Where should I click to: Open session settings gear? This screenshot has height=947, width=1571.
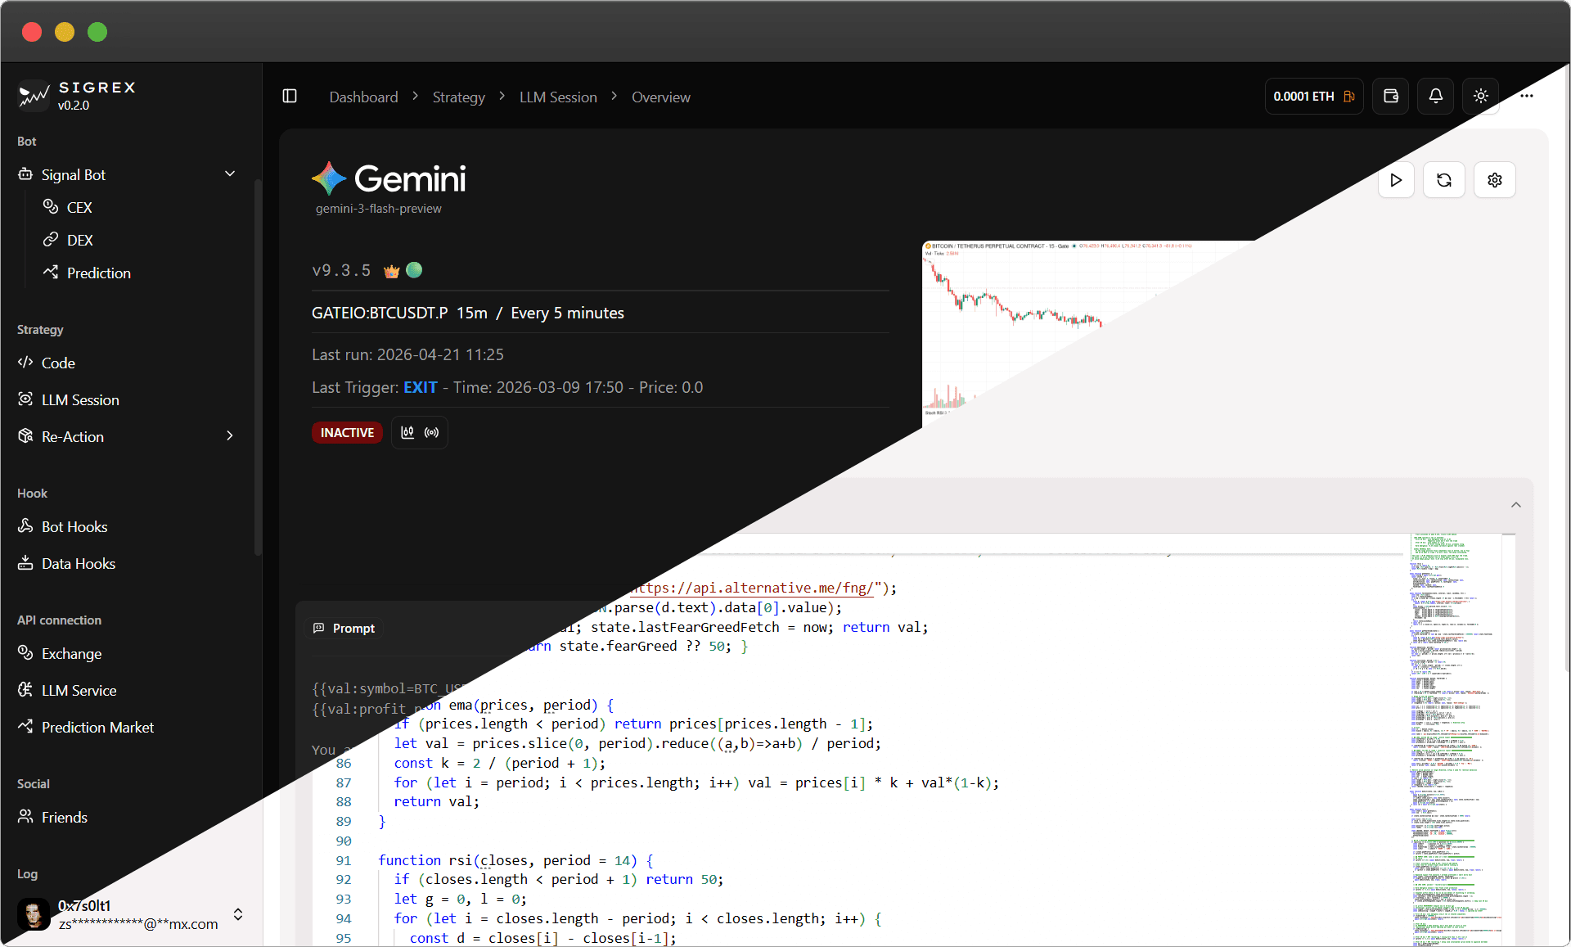click(1495, 180)
